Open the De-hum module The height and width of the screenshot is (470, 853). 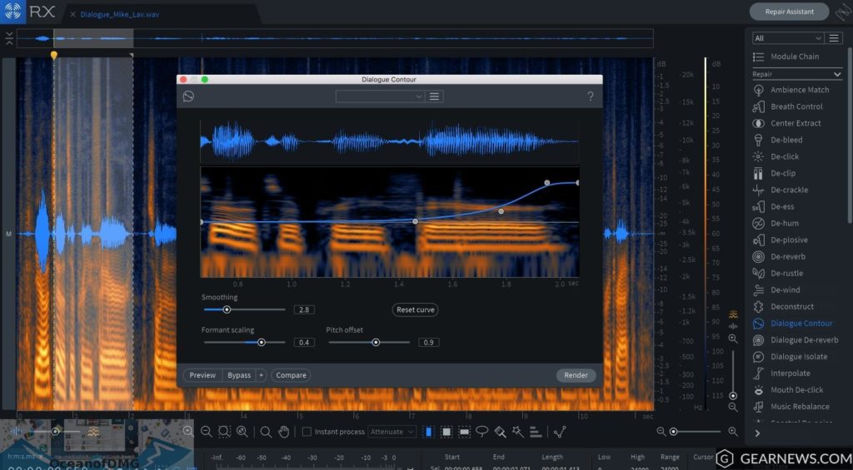[776, 223]
